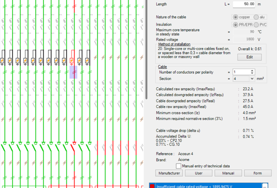Click the Manufacturer button
This screenshot has width=277, height=188.
[x=169, y=173]
